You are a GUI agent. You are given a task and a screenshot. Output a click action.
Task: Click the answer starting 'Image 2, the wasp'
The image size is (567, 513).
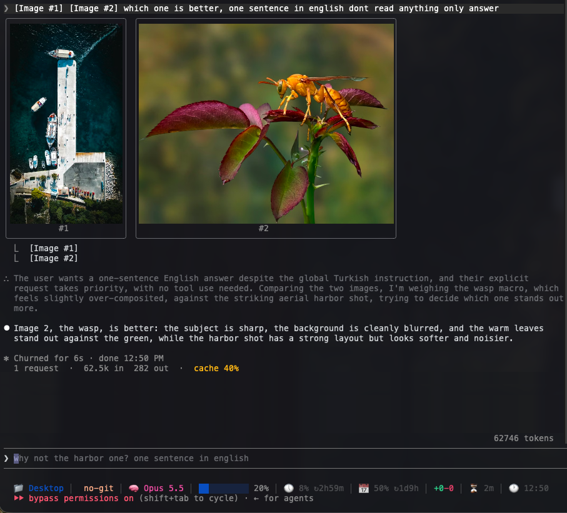[278, 333]
